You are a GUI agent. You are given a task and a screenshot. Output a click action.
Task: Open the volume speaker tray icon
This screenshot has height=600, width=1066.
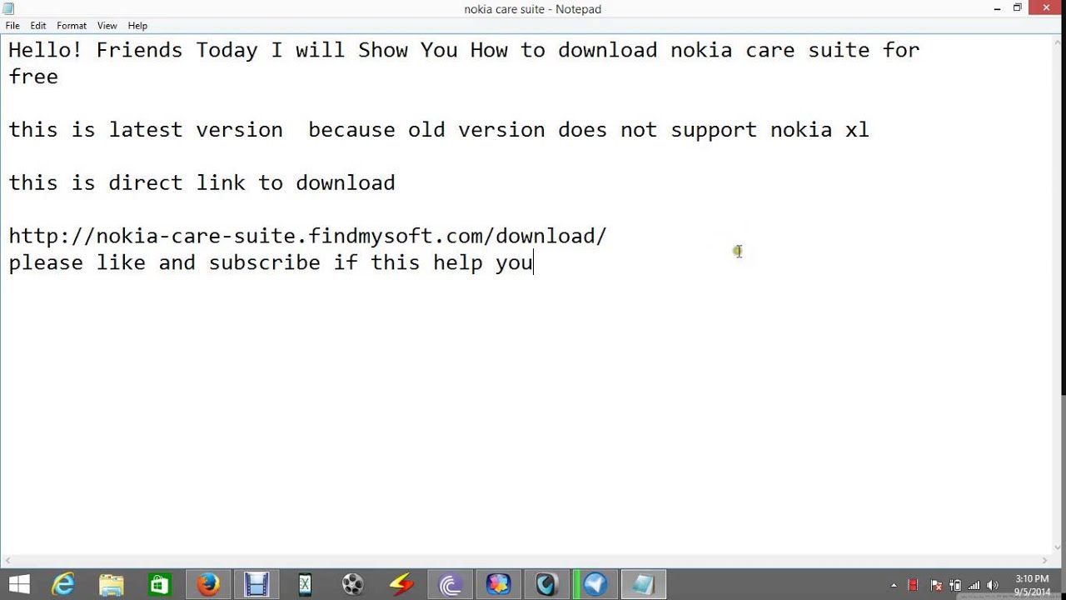pos(992,585)
